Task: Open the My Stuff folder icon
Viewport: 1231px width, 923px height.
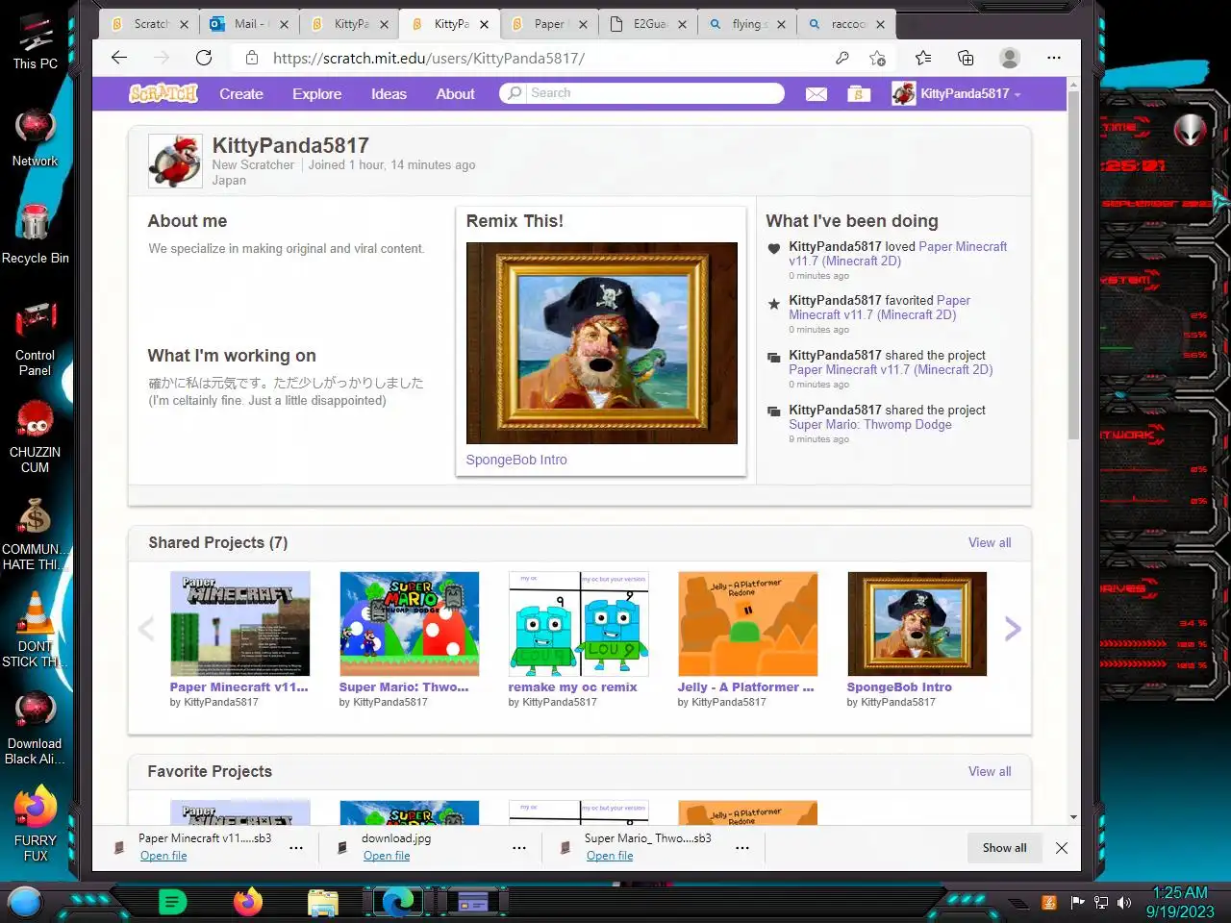Action: click(859, 94)
